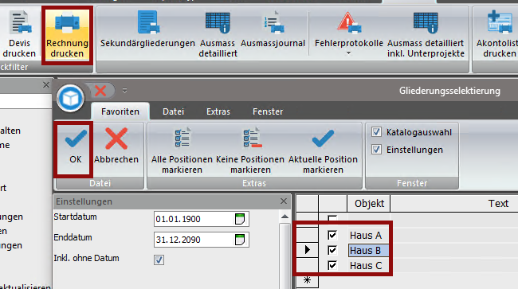Open the Startdatum calendar picker
Screen dimensions: 518x289
pos(240,219)
